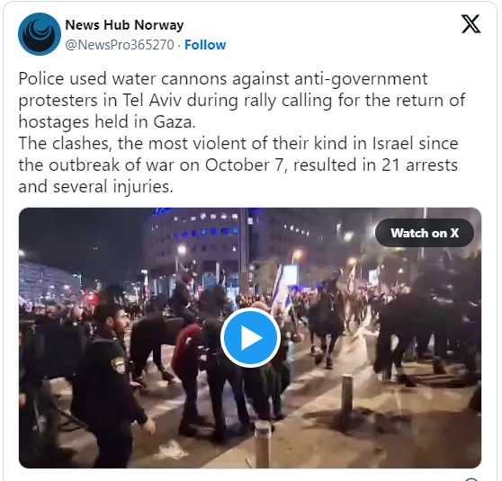Open the @NewsPro365270 handle link

120,45
